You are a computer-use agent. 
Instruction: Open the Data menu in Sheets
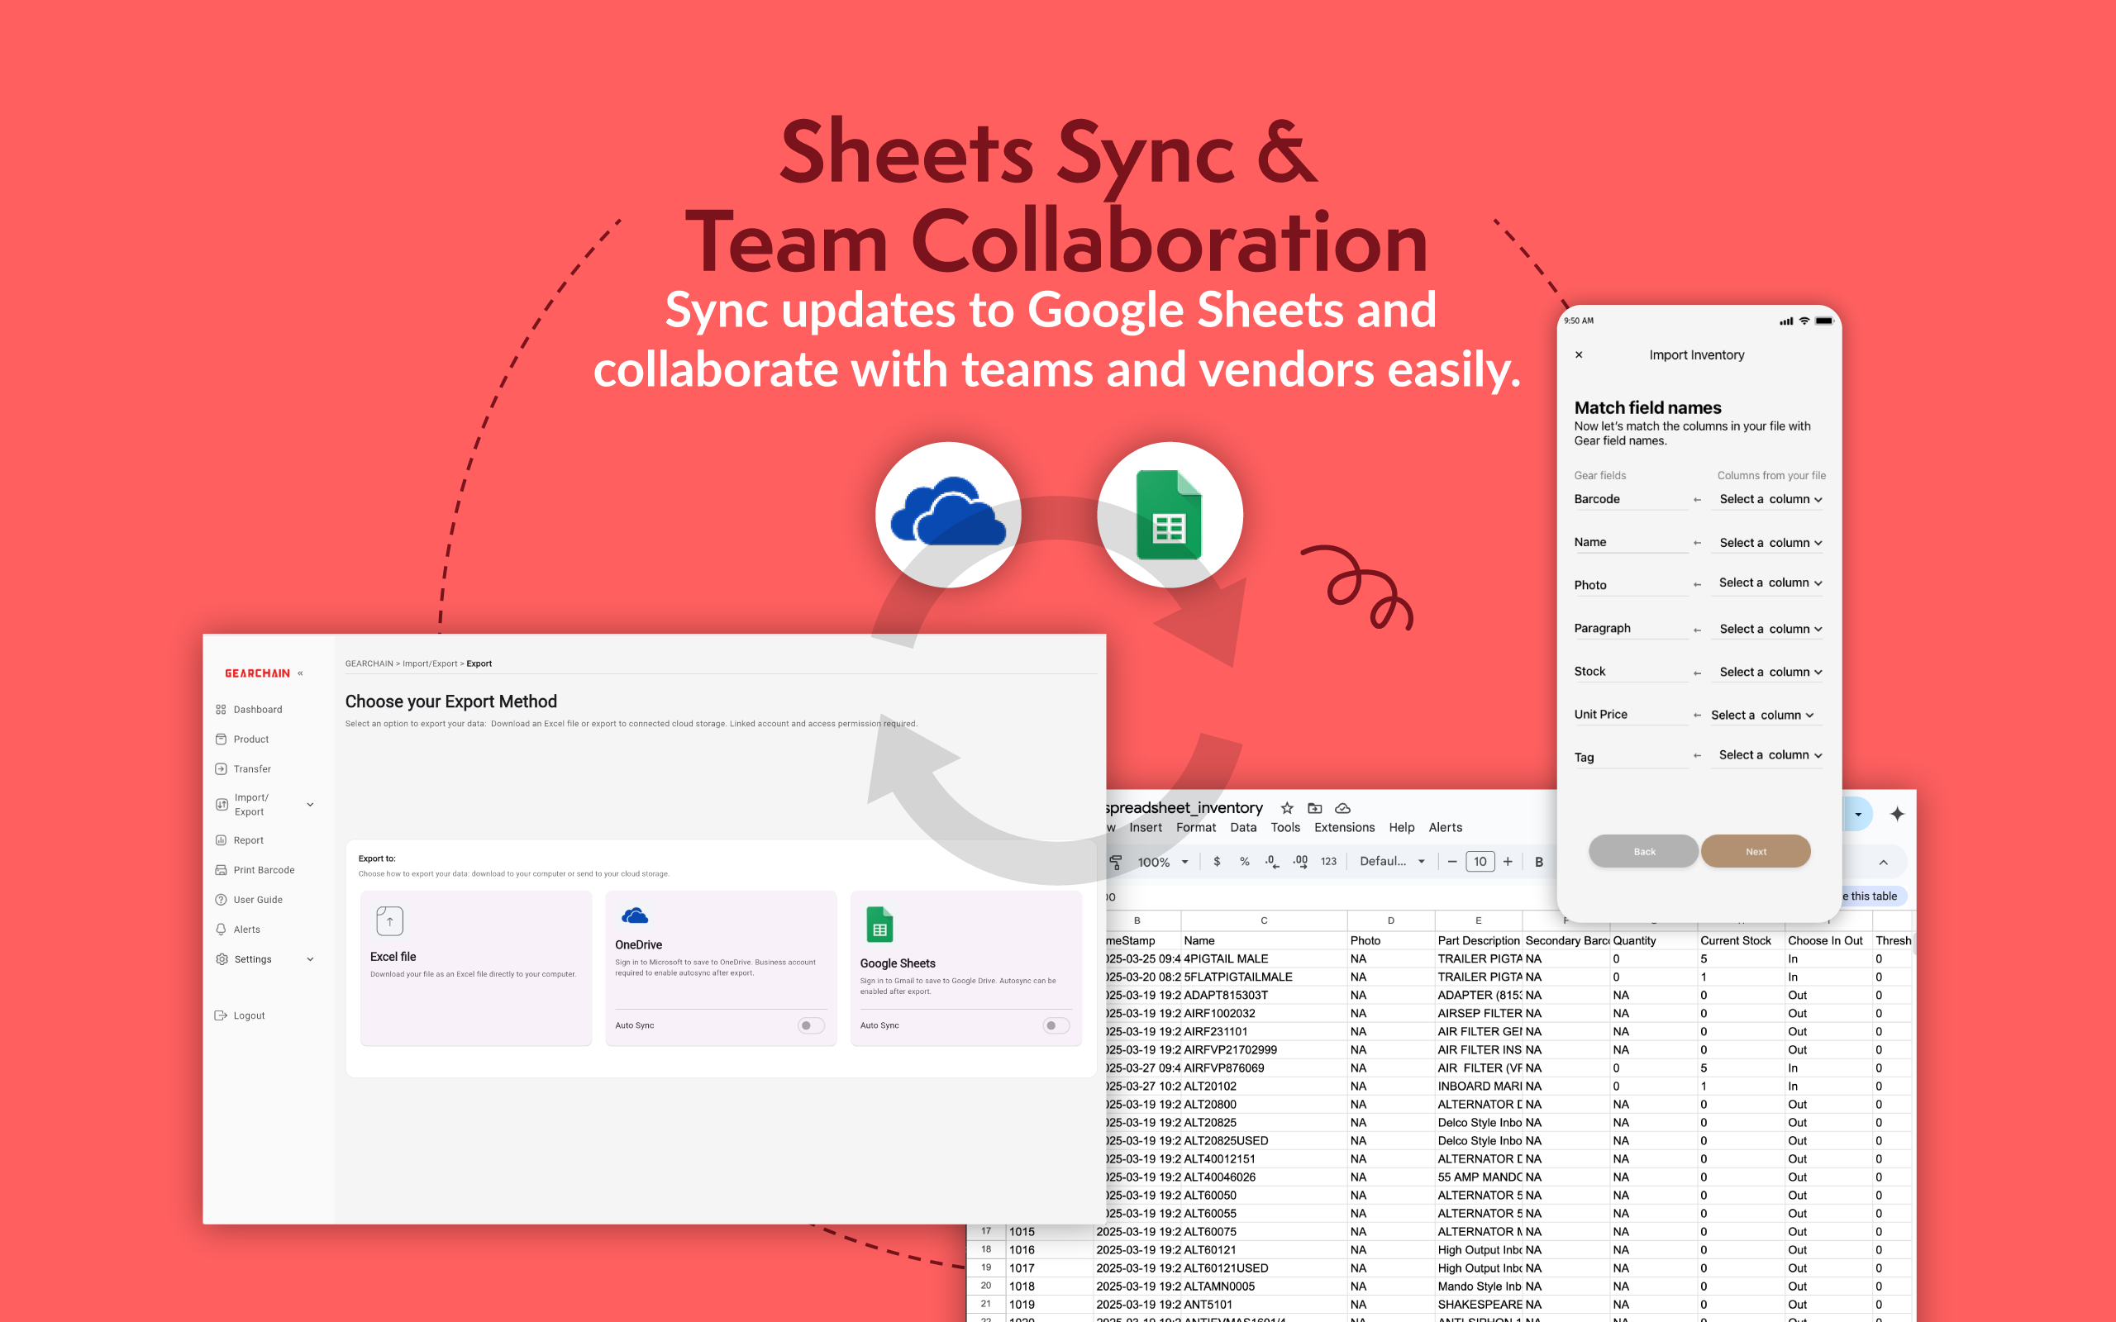pos(1243,827)
